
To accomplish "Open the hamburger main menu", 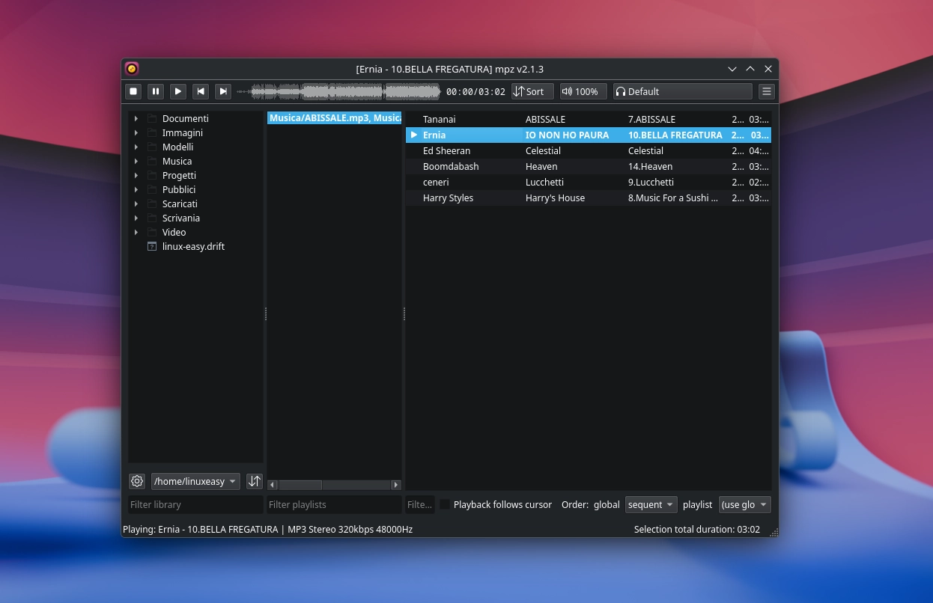I will coord(766,91).
